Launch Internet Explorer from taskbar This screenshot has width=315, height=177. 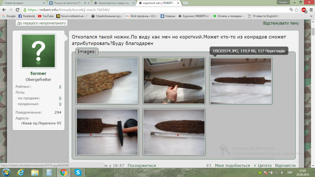pyautogui.click(x=21, y=173)
